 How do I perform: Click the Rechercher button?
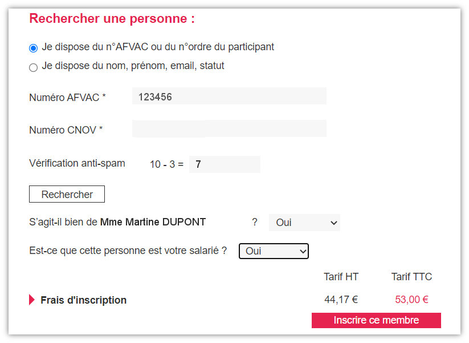67,194
